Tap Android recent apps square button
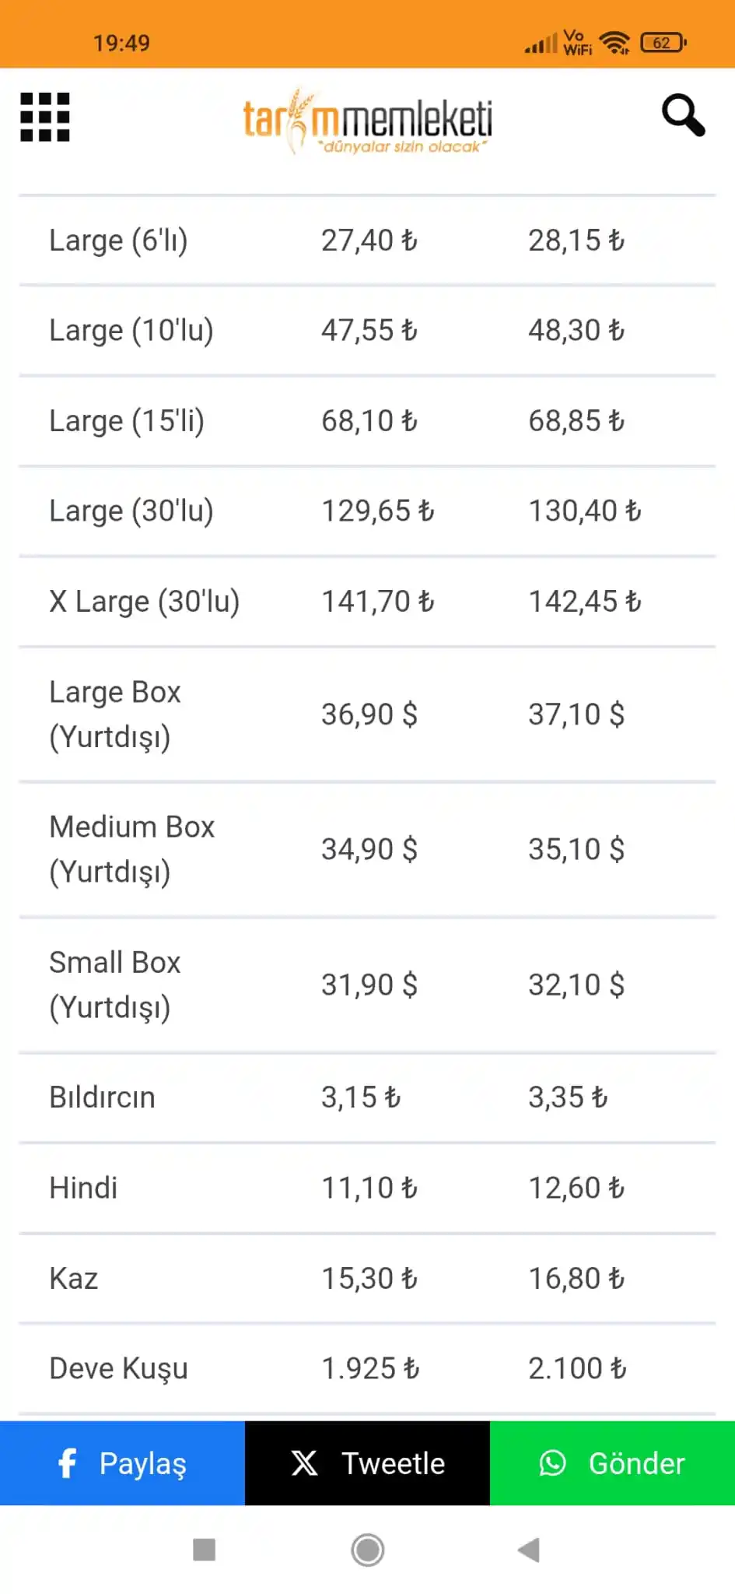This screenshot has width=735, height=1594. coord(204,1550)
